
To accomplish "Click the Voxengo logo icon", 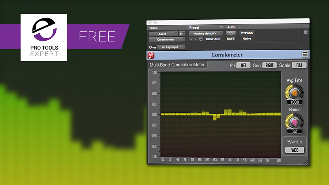I will click(151, 55).
